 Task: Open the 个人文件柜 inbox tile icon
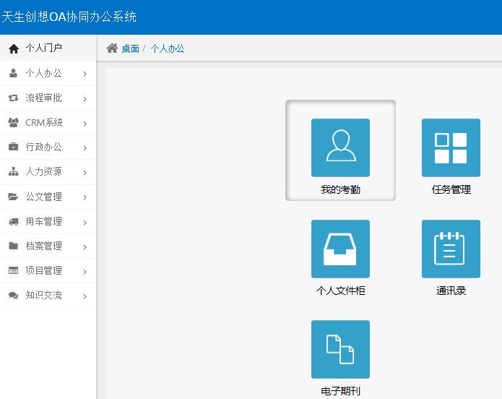[340, 249]
